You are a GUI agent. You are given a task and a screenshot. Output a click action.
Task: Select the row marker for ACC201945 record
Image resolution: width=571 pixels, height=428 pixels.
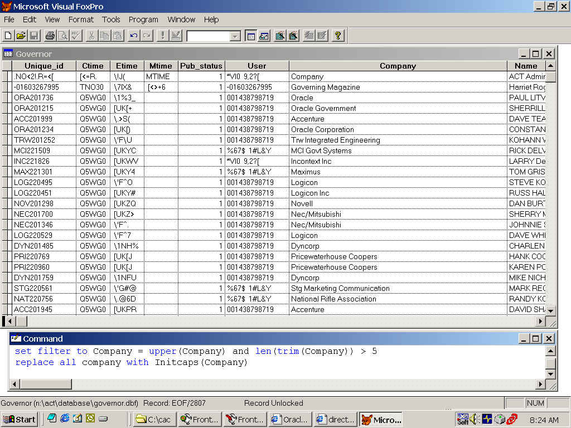pos(7,310)
